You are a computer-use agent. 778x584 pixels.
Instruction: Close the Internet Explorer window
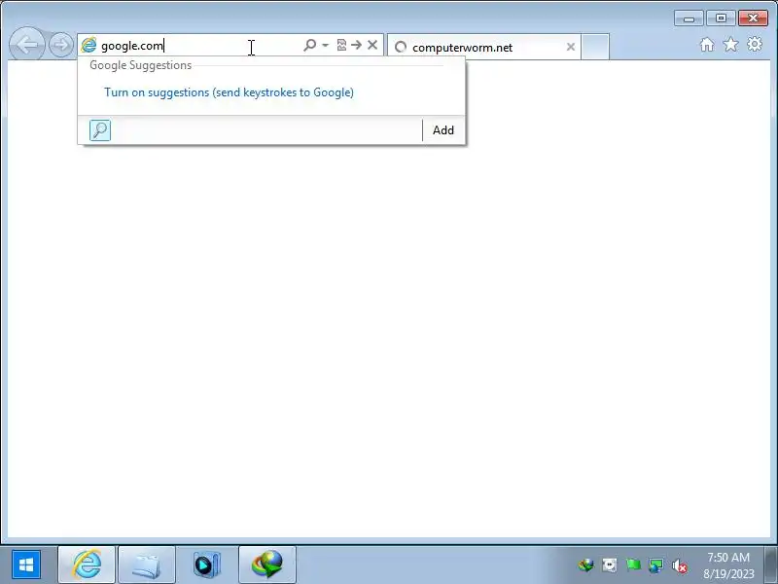tap(753, 18)
